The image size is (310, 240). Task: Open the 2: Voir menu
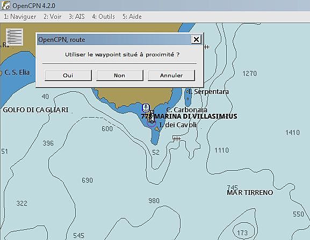click(53, 17)
